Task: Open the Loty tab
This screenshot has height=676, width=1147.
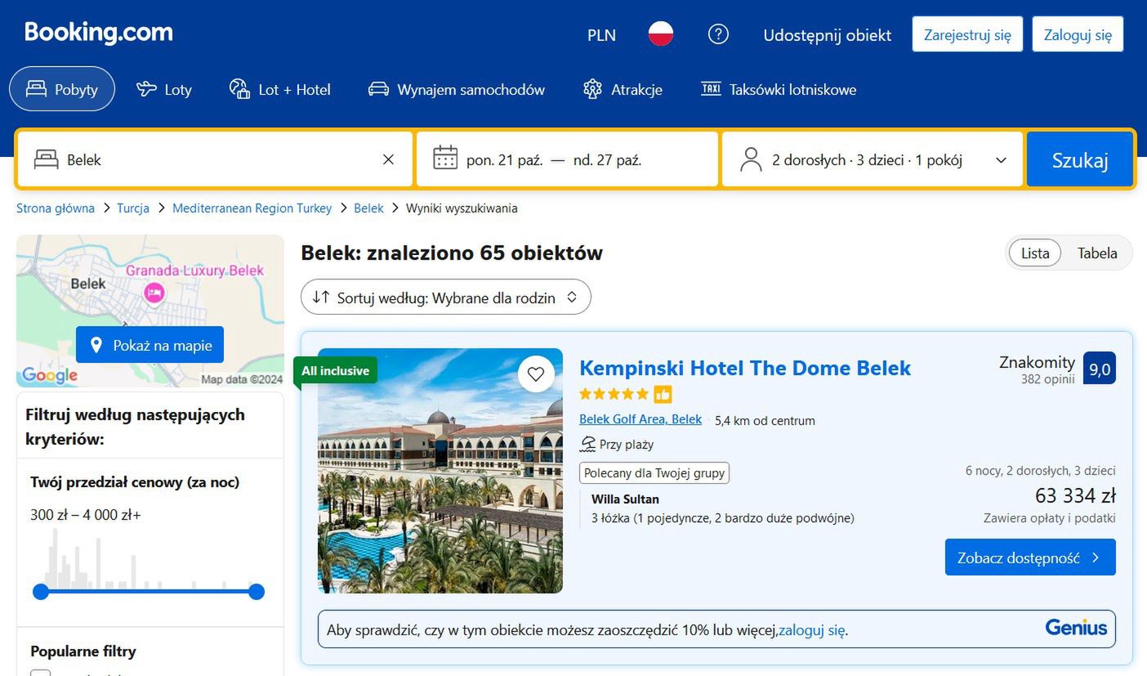Action: tap(164, 90)
